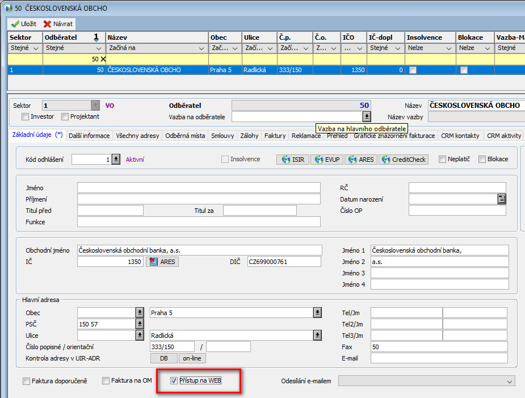Click the ARES button beside CreditCheck

pos(360,160)
